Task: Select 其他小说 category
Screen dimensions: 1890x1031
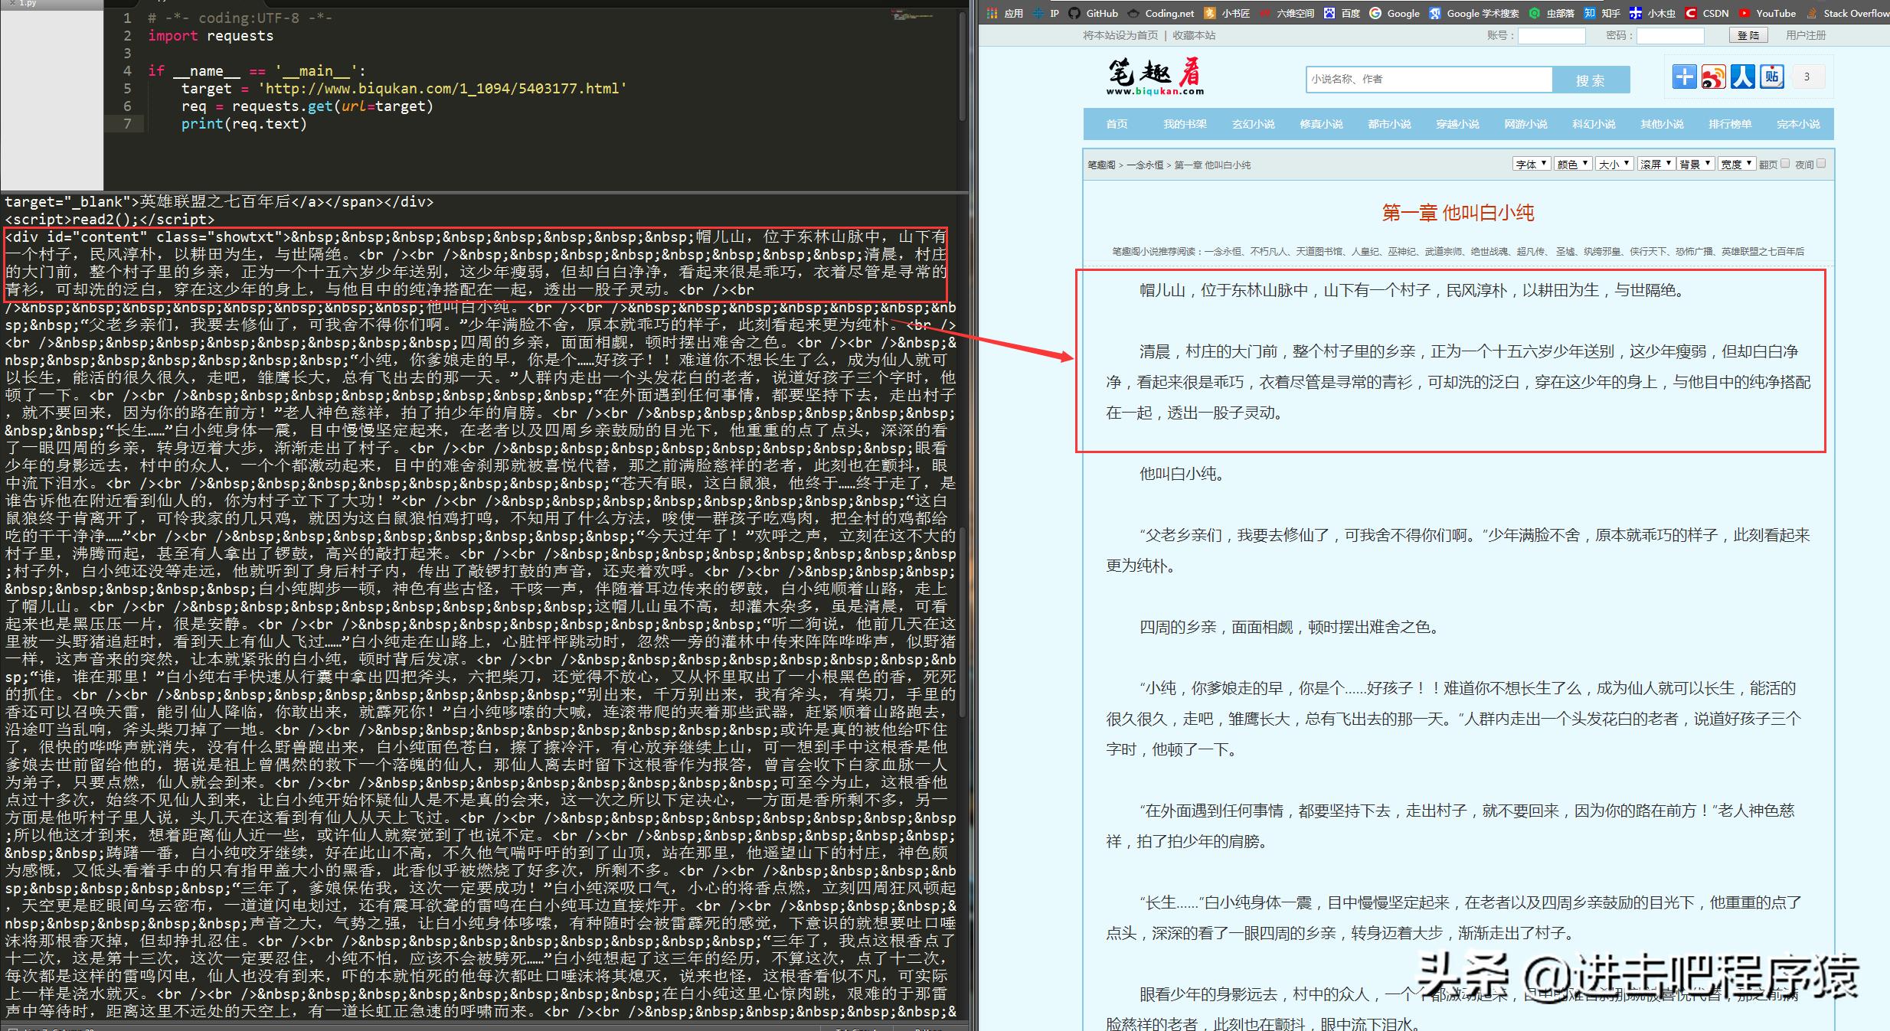Action: (x=1662, y=124)
